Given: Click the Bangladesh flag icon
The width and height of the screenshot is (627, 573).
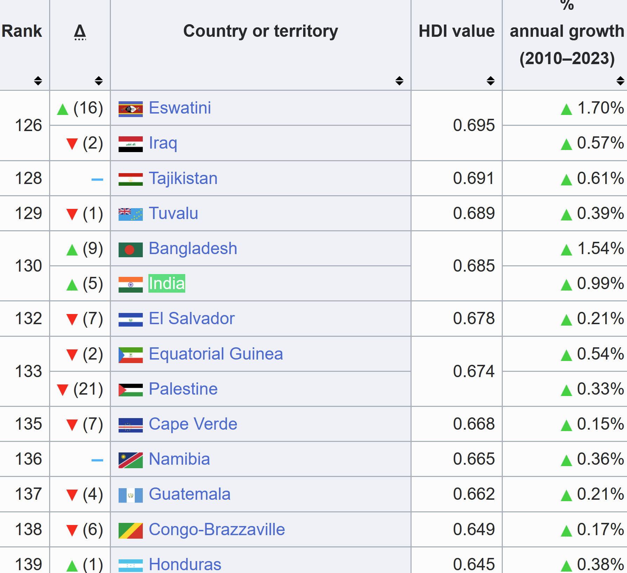Looking at the screenshot, I should [x=131, y=250].
